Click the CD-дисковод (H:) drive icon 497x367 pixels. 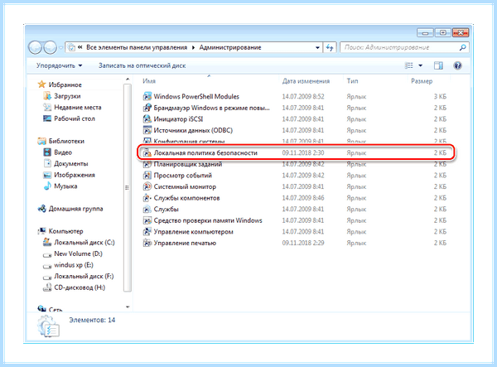pos(47,287)
